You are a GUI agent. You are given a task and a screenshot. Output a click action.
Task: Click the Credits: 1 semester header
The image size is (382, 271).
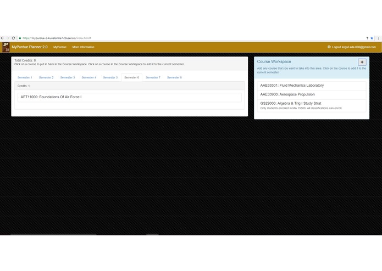click(x=130, y=86)
